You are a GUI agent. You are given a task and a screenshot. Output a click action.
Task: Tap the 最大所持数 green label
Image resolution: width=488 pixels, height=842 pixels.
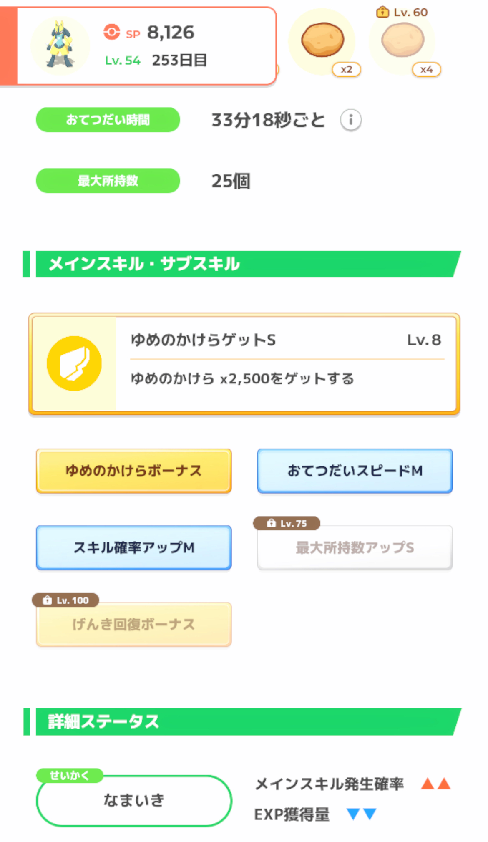point(108,181)
